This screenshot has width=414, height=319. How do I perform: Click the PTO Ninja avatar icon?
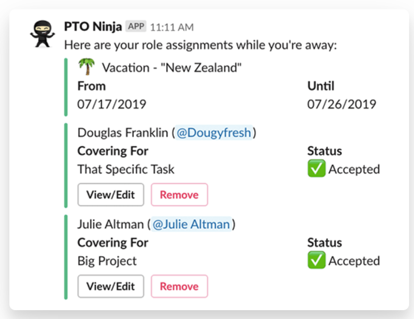(41, 33)
